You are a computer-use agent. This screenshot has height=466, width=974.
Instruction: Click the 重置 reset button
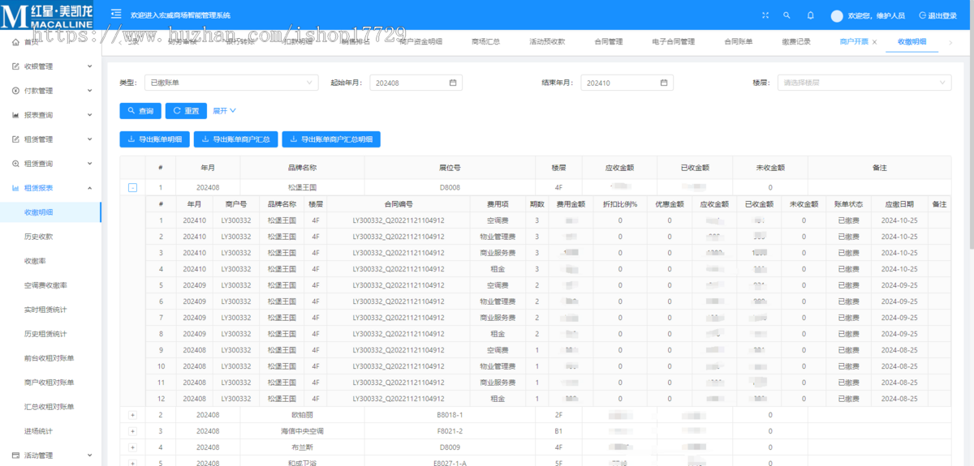[186, 111]
